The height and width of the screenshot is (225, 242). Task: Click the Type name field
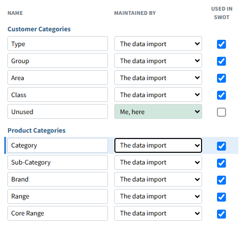pyautogui.click(x=57, y=44)
